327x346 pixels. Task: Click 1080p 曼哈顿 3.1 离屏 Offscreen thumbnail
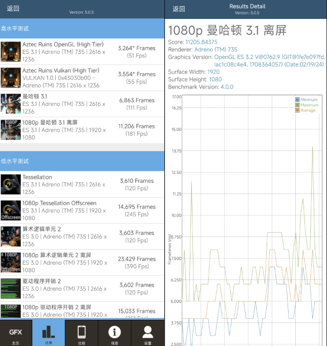tap(11, 130)
